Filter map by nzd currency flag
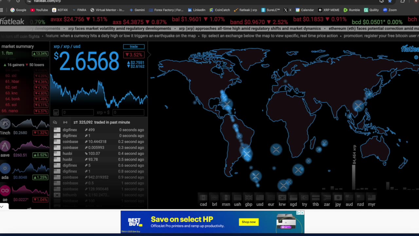The image size is (419, 236). click(360, 198)
